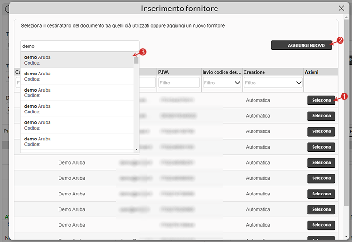Screen dimensions: 352x242
Task: Sort by the P.IVA column header
Action: point(179,72)
